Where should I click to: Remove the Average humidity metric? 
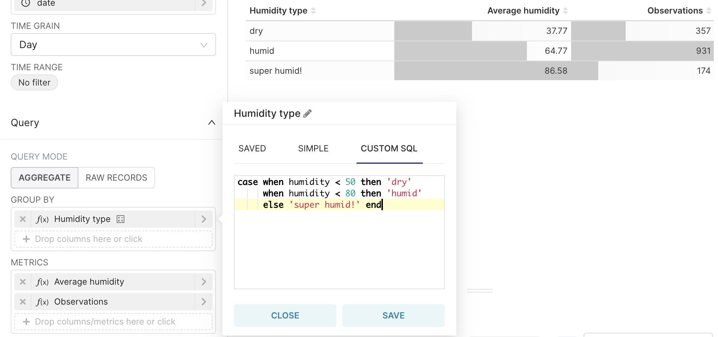pyautogui.click(x=23, y=282)
